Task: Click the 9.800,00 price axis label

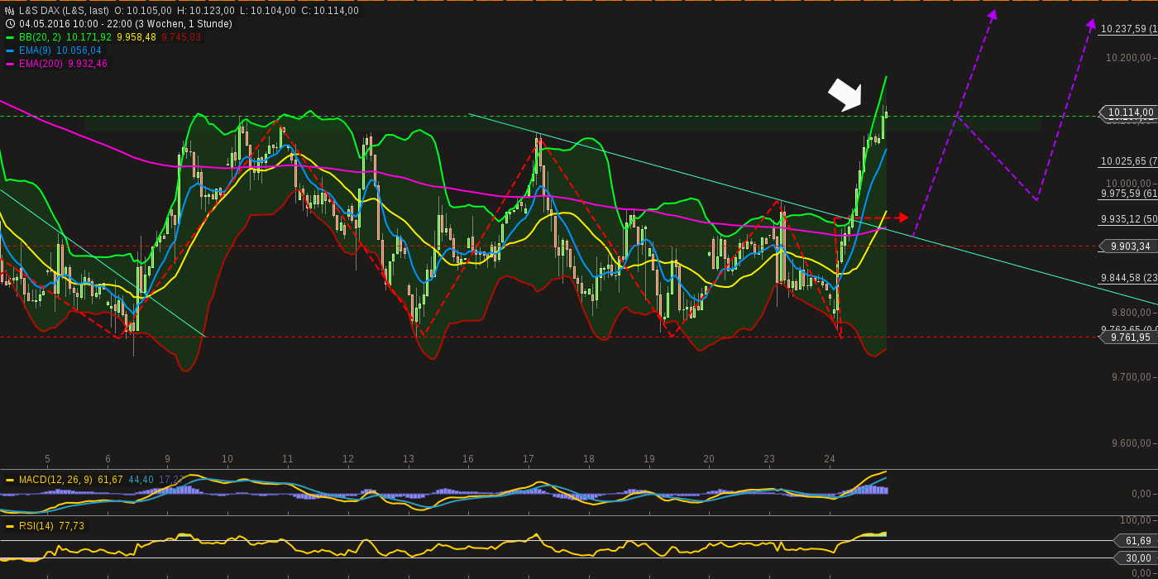Action: tap(1132, 313)
